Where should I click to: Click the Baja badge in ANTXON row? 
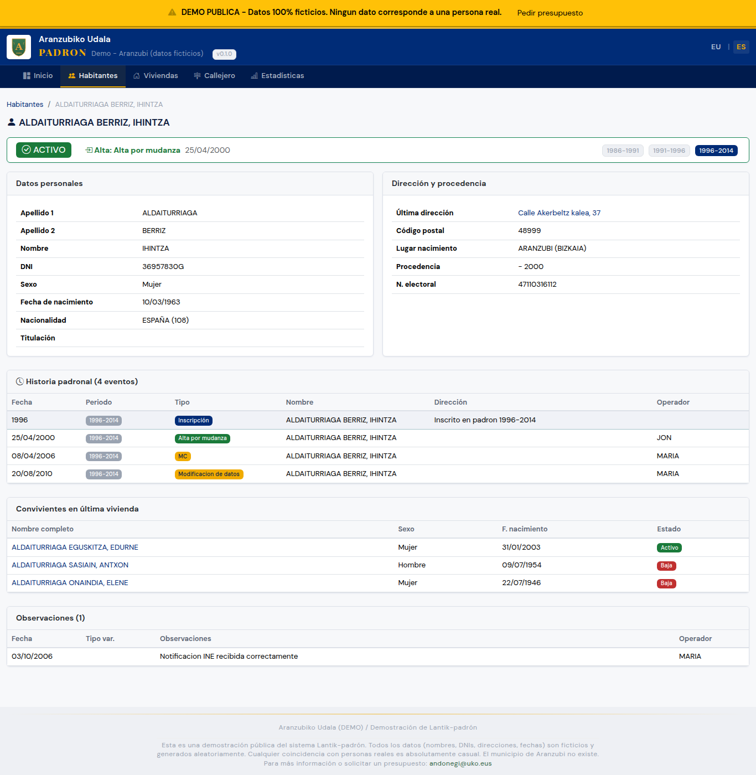(666, 566)
